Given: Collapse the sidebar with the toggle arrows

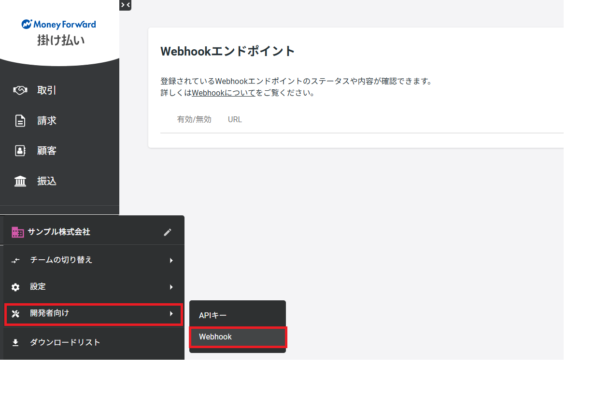Looking at the screenshot, I should click(x=125, y=5).
